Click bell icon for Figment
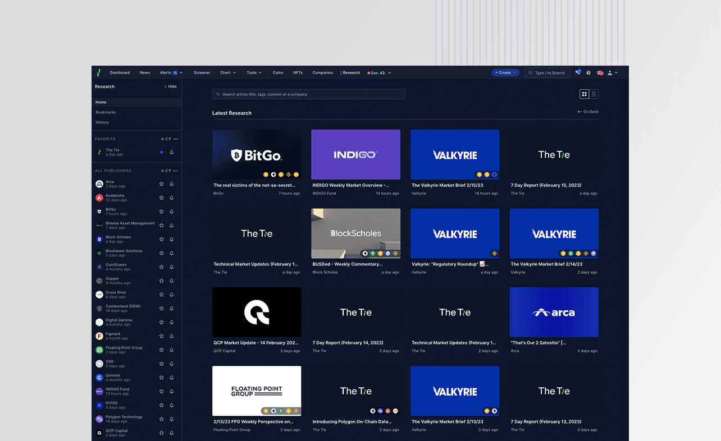The image size is (721, 441). click(172, 336)
